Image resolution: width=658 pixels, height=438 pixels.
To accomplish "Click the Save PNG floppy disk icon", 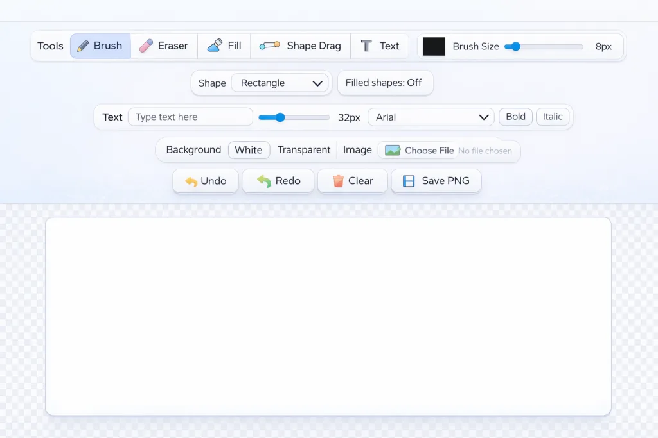I will click(409, 181).
